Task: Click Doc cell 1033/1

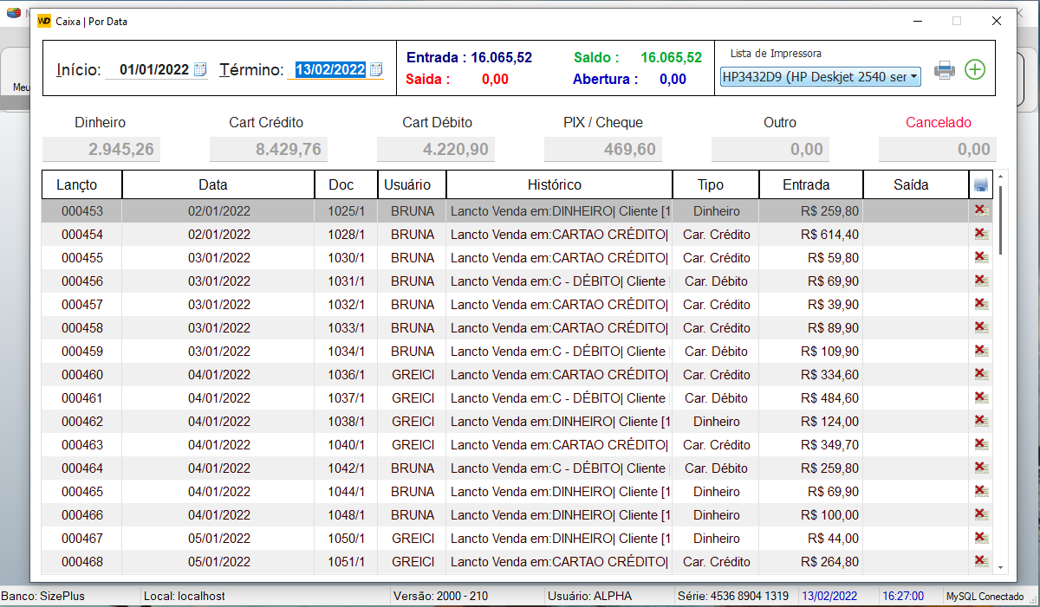Action: [347, 328]
